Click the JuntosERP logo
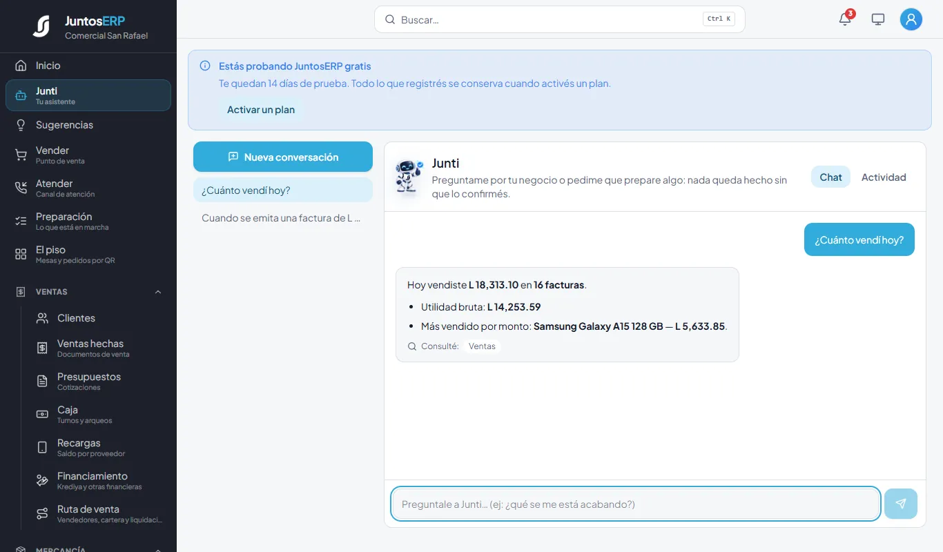This screenshot has width=943, height=552. coord(41,26)
